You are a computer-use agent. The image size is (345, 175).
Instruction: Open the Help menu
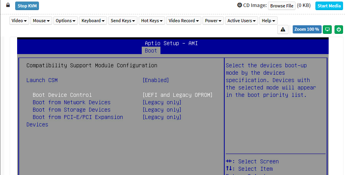(268, 21)
